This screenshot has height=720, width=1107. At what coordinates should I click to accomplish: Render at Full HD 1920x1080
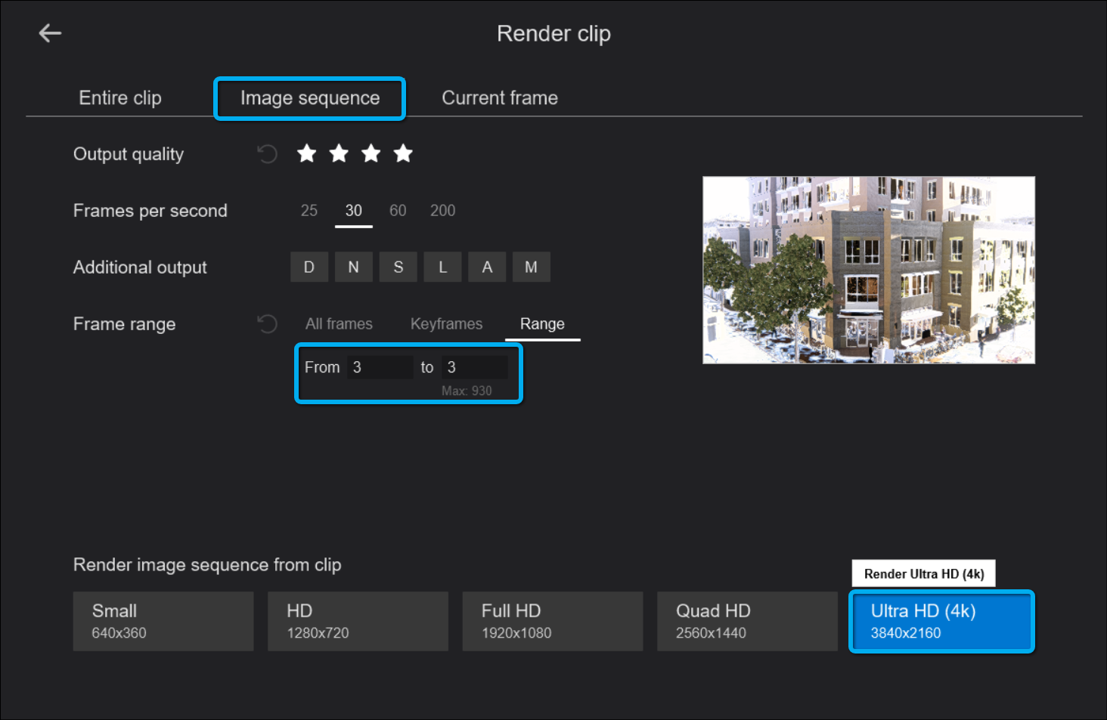[x=552, y=621]
